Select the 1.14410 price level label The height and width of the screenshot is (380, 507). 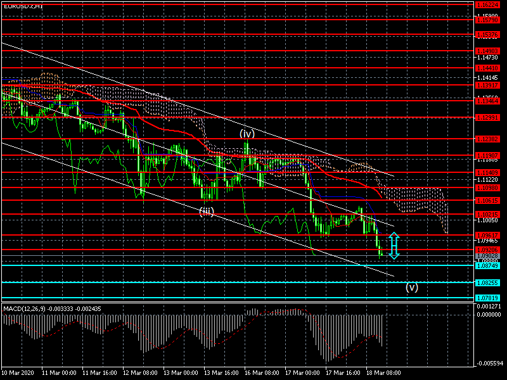[x=487, y=68]
